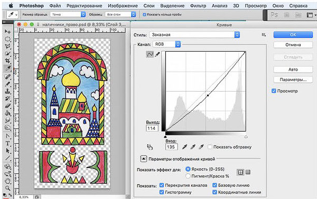The height and width of the screenshot is (199, 317).
Task: Click the Авто button
Action: 293,69
